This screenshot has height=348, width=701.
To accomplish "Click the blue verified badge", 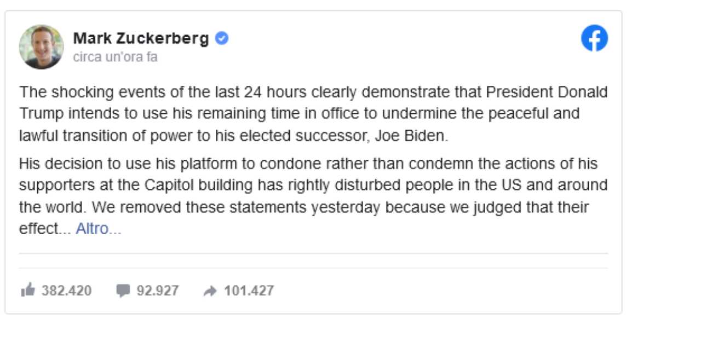I will click(222, 39).
